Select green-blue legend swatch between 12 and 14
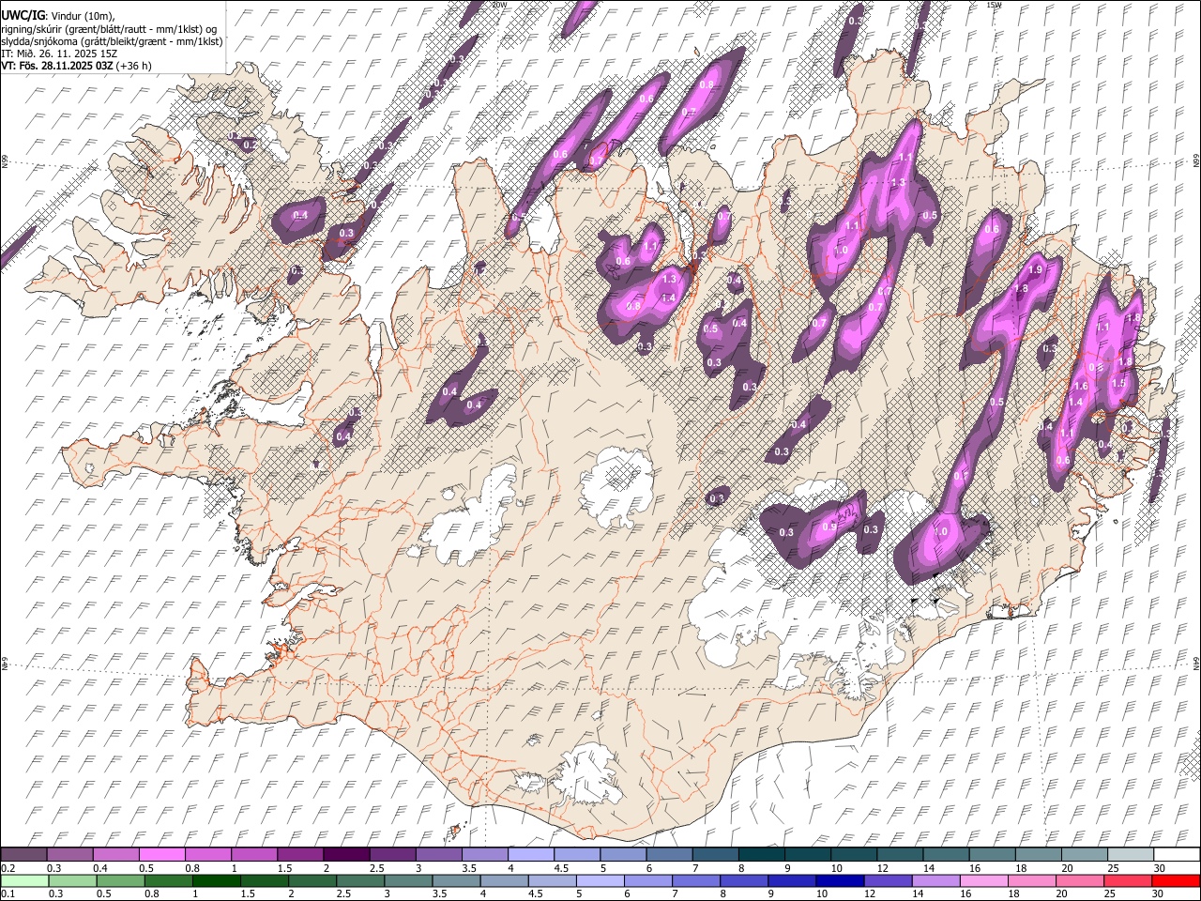1201x901 pixels. pyautogui.click(x=887, y=880)
